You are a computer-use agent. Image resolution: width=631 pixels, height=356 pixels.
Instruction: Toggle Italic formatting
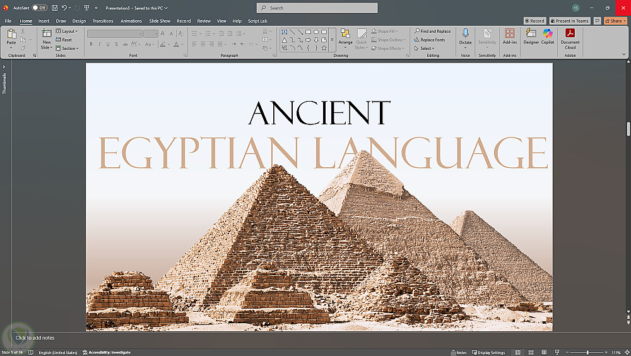pos(100,44)
